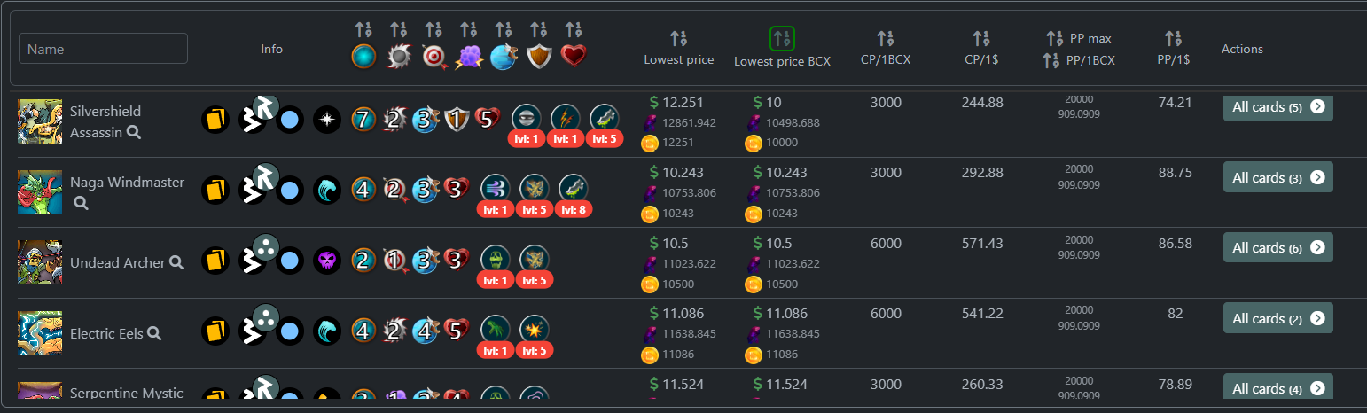Screen dimensions: 1367x413
Task: Click yellow cards icon in Undead Archer row
Action: click(x=215, y=261)
